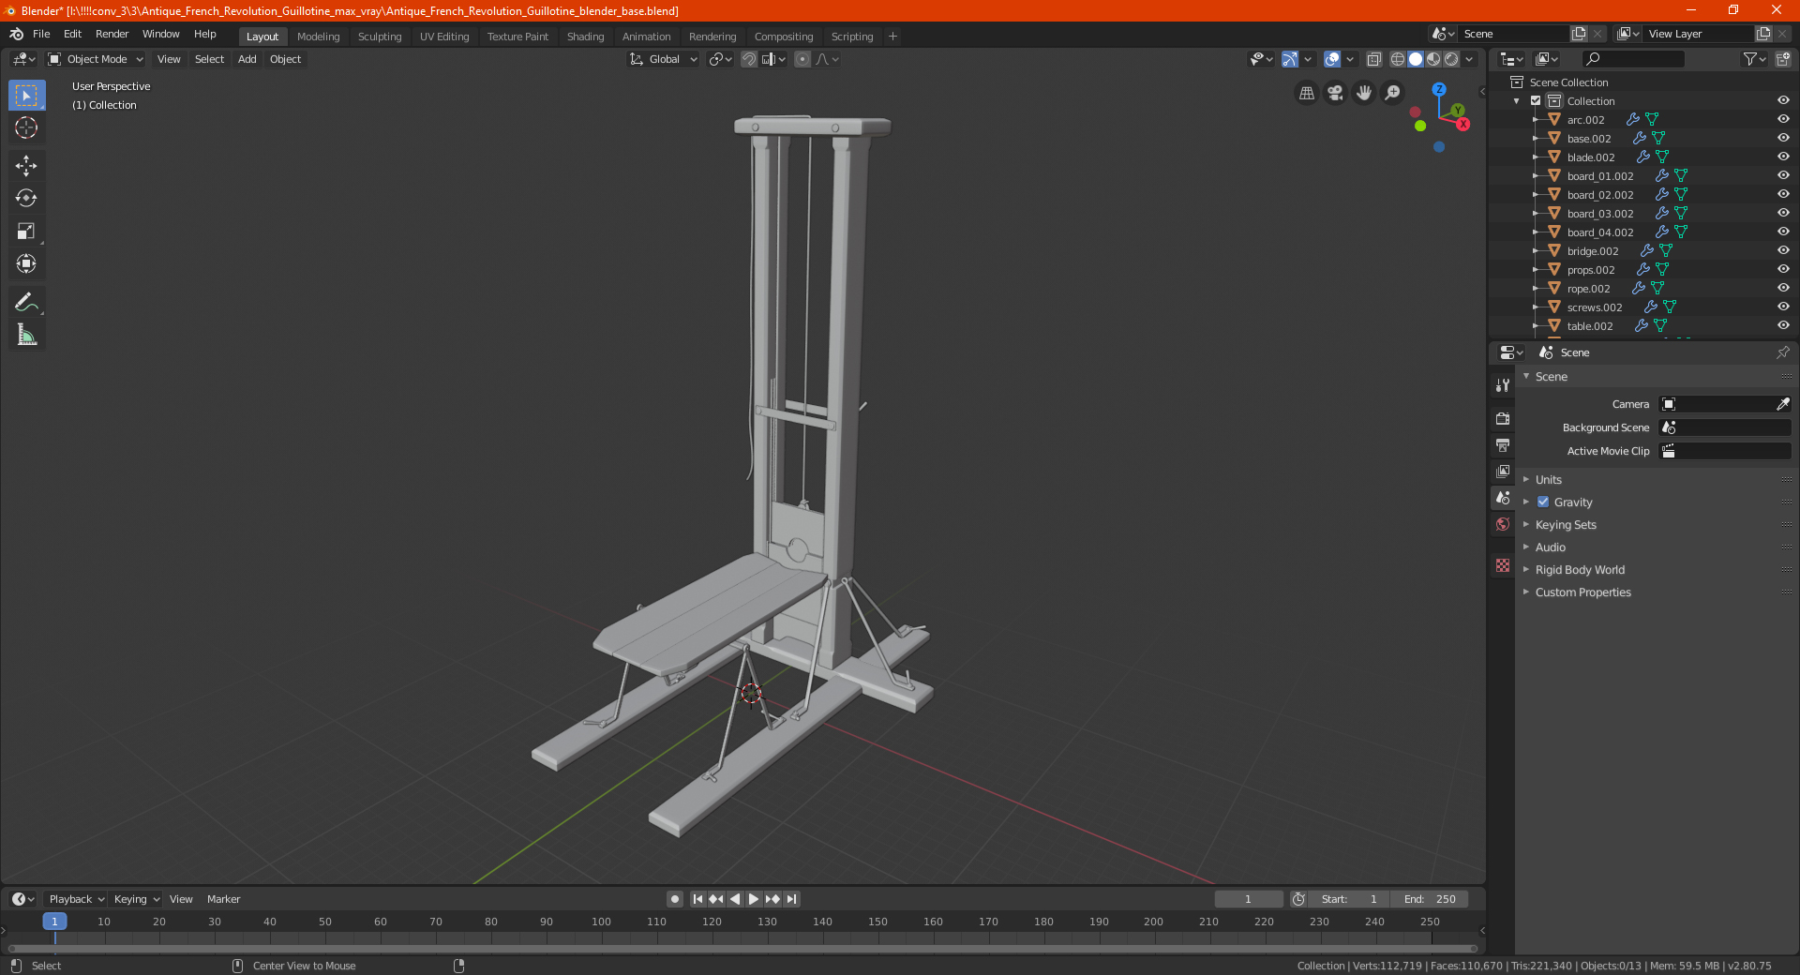Toggle viewport overlays
1800x975 pixels.
pyautogui.click(x=1332, y=59)
